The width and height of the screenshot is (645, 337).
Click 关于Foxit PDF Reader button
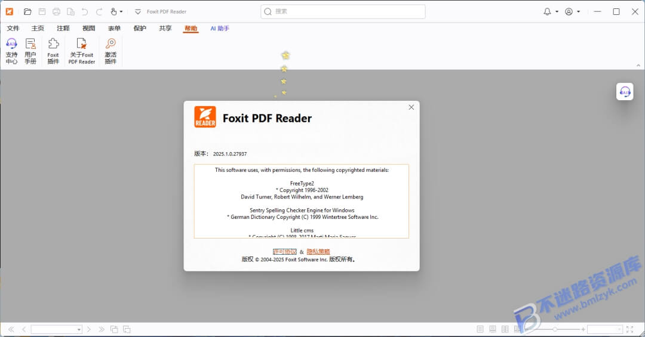pos(81,51)
